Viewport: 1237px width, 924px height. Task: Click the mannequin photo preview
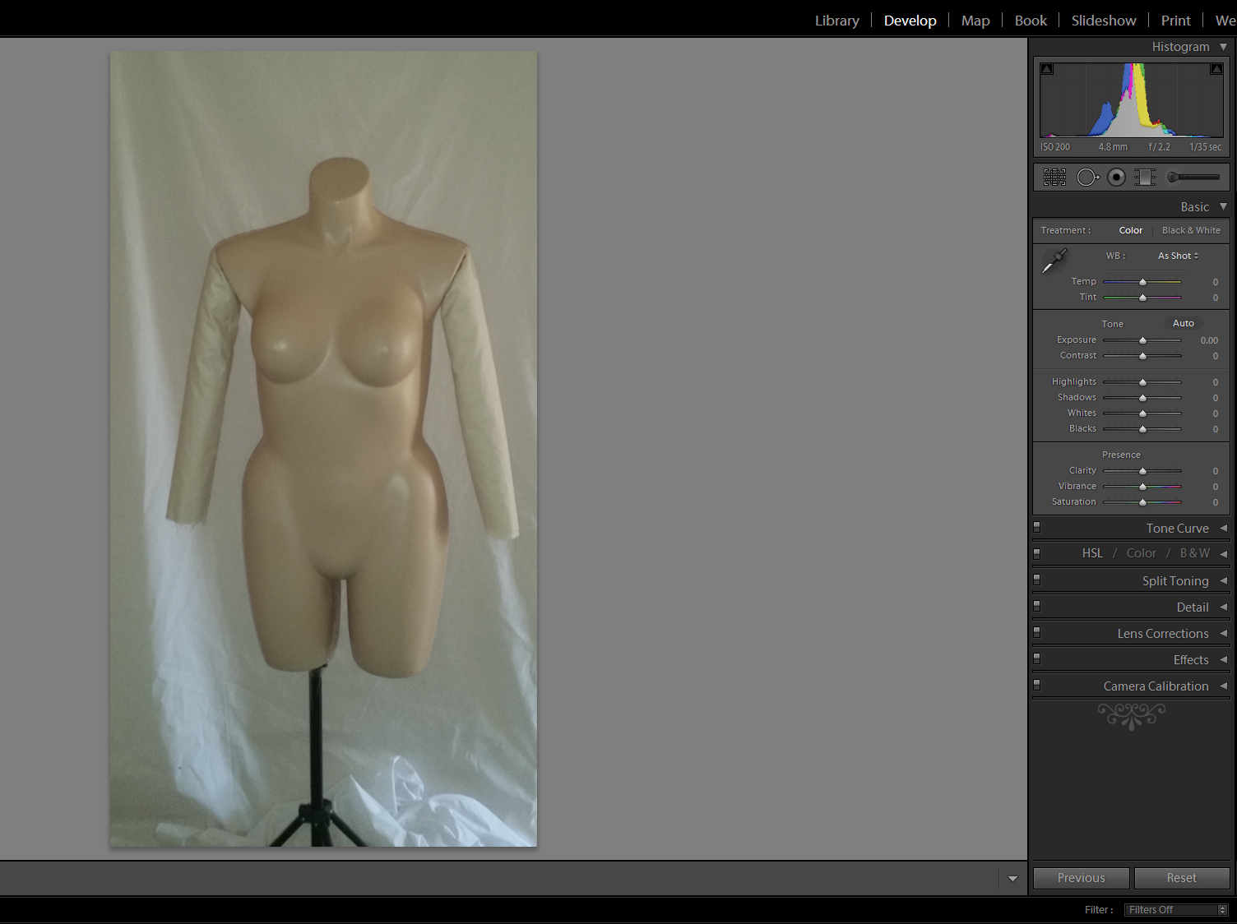tap(323, 449)
